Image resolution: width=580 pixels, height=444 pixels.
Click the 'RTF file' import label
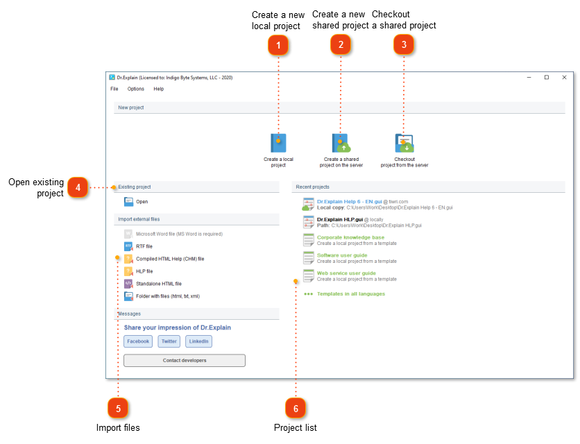point(144,246)
